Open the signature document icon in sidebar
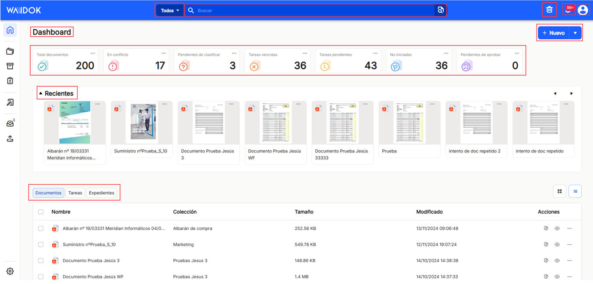The height and width of the screenshot is (284, 593). coord(10,102)
